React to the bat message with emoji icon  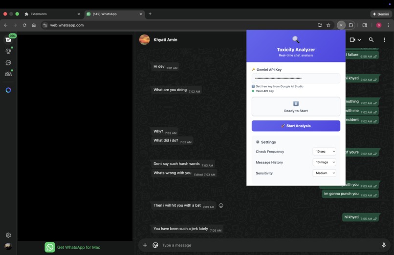tap(221, 205)
